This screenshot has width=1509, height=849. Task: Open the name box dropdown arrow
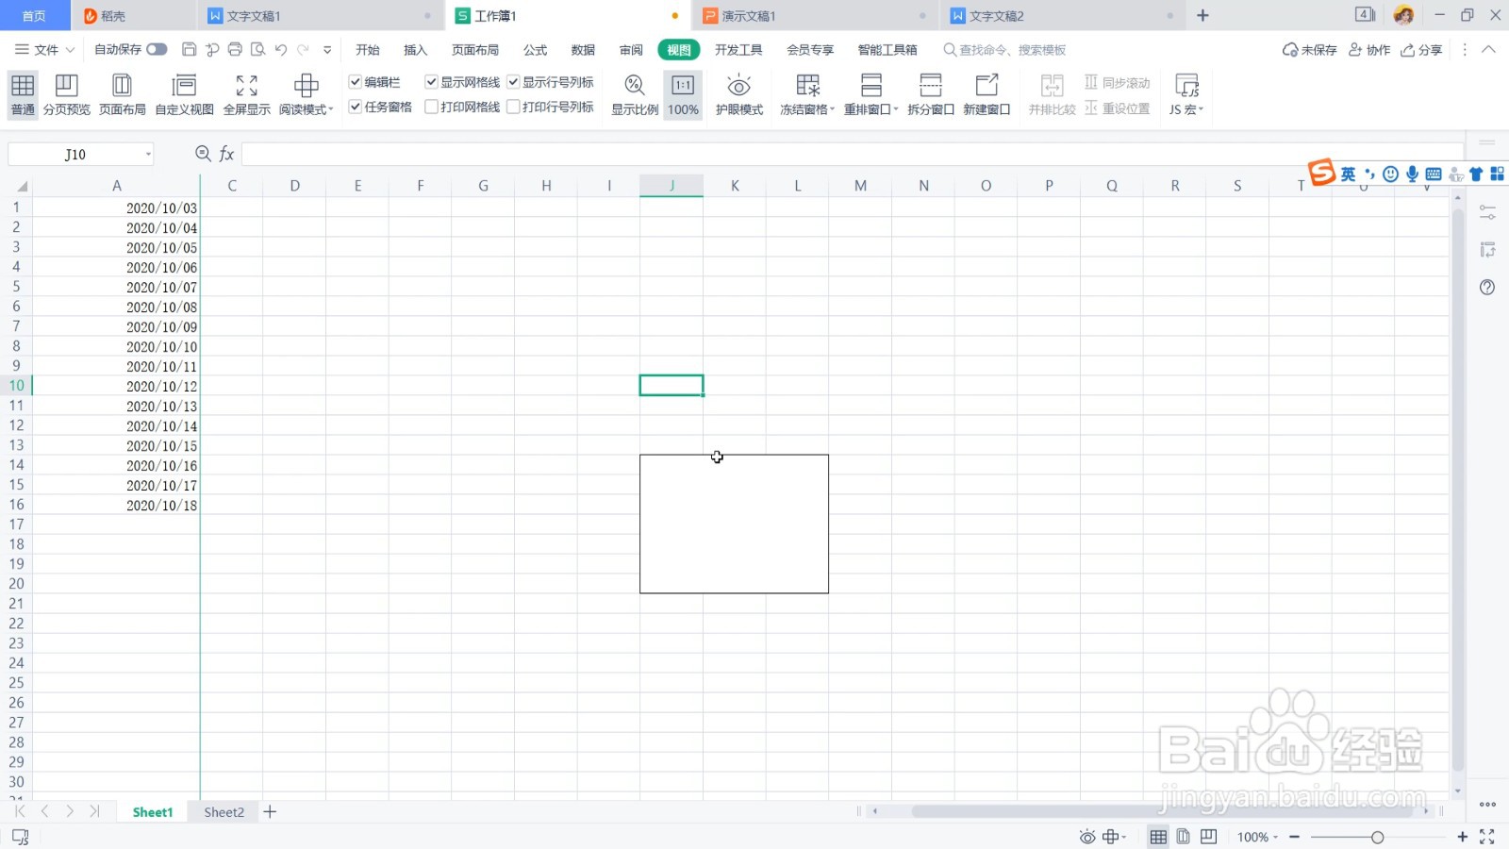[x=148, y=155]
